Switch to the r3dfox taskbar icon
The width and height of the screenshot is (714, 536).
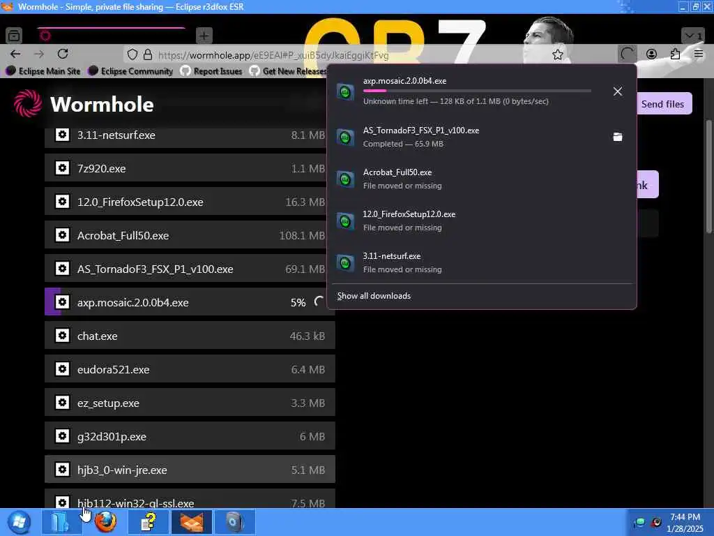[x=192, y=522]
